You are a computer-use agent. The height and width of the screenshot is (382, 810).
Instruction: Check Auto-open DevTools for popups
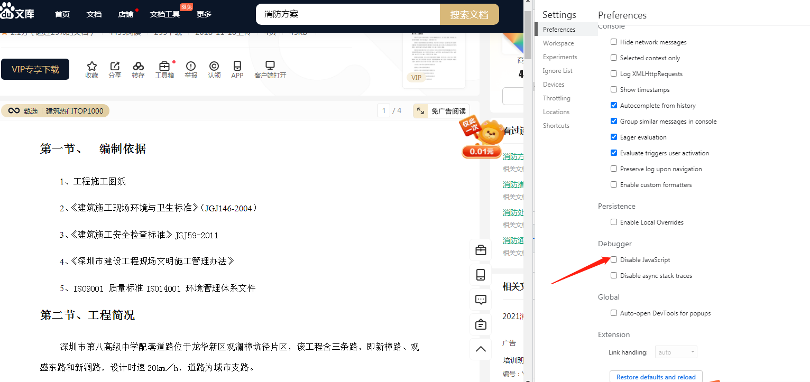[x=614, y=313]
